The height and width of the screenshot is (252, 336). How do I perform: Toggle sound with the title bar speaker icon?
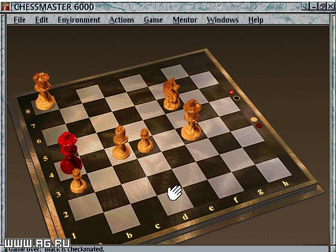point(305,7)
